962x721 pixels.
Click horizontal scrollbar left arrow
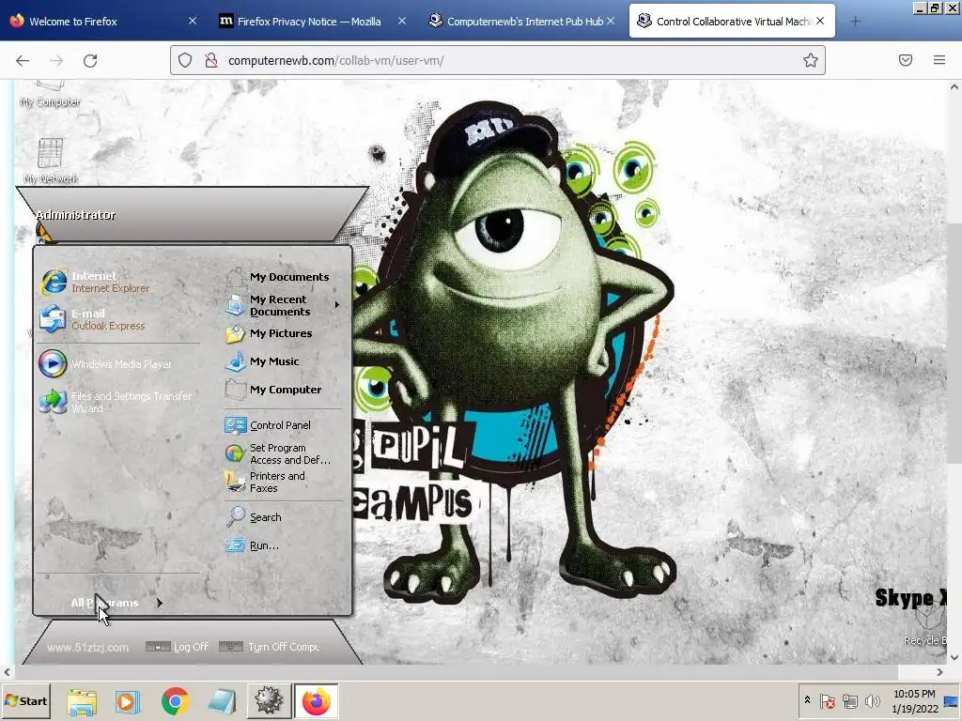(8, 672)
